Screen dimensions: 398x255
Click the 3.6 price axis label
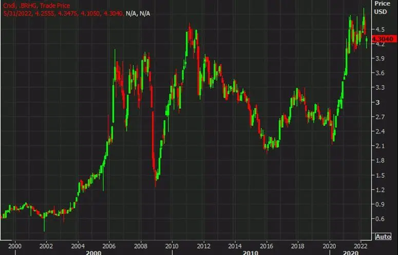click(381, 73)
